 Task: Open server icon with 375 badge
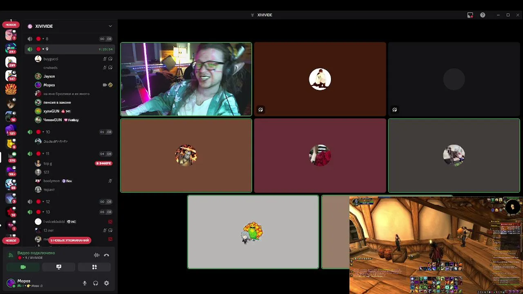coord(11,157)
